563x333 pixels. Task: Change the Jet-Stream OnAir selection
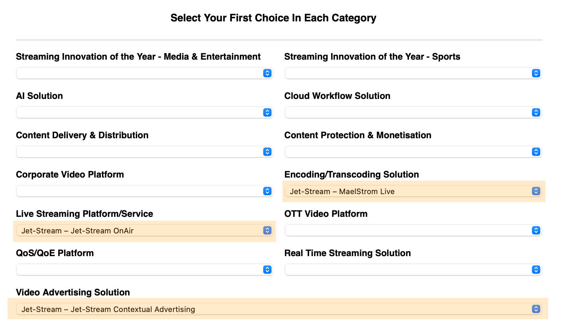[x=144, y=230]
